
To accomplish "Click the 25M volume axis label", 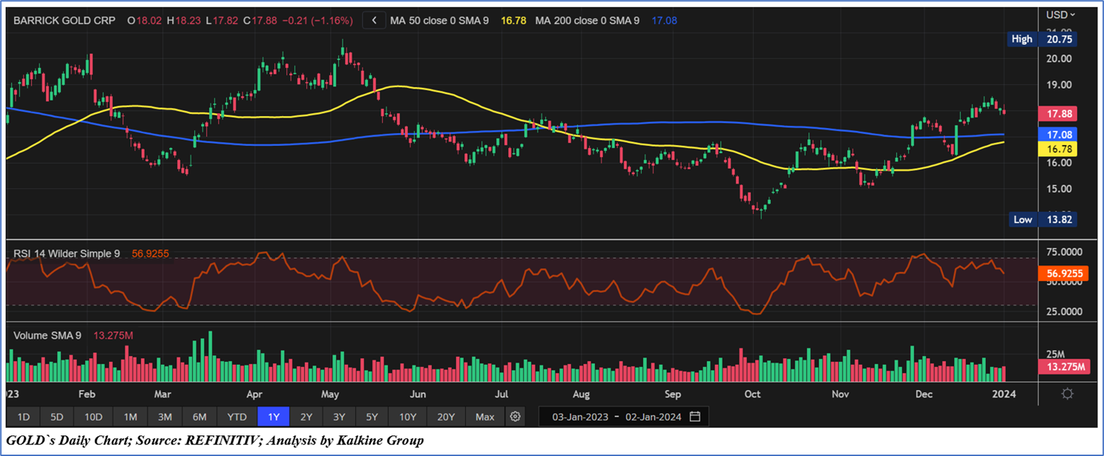I will [1055, 355].
